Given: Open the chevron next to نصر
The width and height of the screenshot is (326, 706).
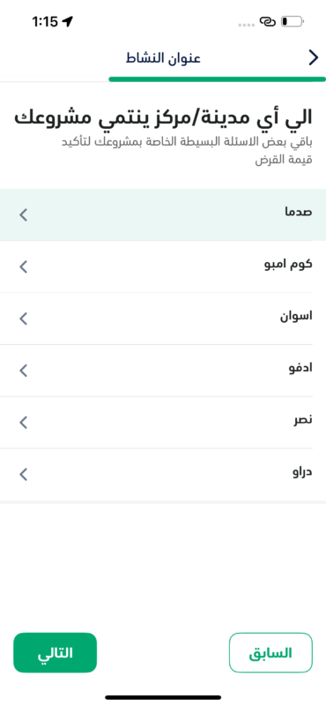Looking at the screenshot, I should pyautogui.click(x=24, y=423).
